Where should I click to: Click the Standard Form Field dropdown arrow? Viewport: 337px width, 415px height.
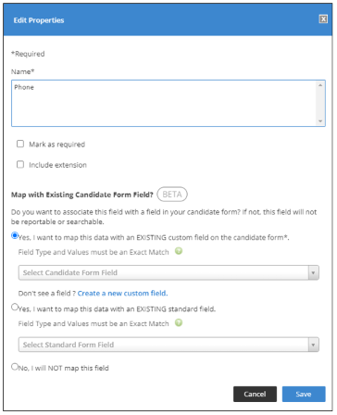click(x=314, y=345)
